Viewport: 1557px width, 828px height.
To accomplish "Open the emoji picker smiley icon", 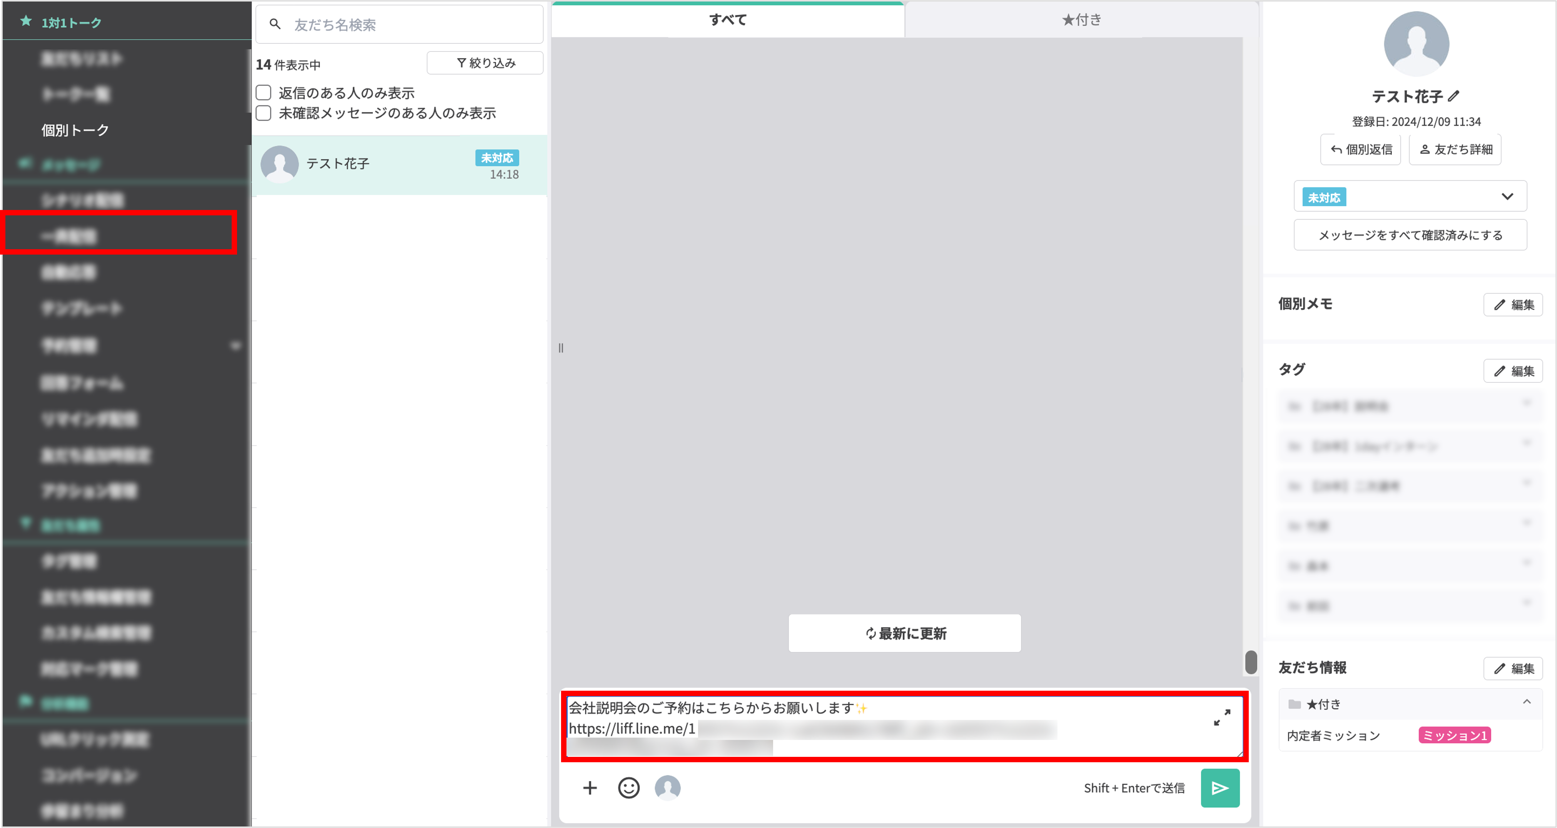I will (x=628, y=788).
